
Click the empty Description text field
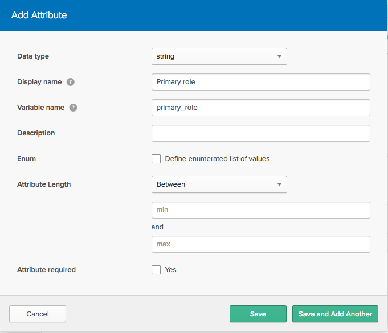(x=260, y=133)
